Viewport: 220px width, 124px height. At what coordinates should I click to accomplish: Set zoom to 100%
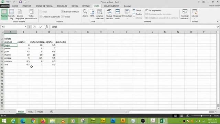tap(92, 13)
